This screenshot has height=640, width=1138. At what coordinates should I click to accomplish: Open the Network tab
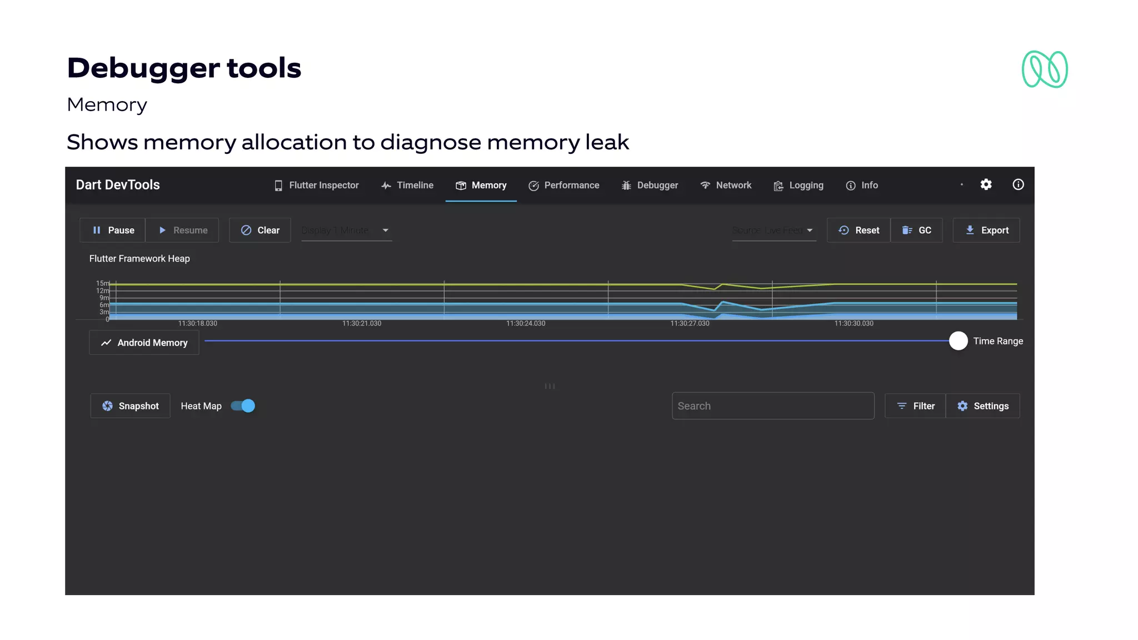726,186
